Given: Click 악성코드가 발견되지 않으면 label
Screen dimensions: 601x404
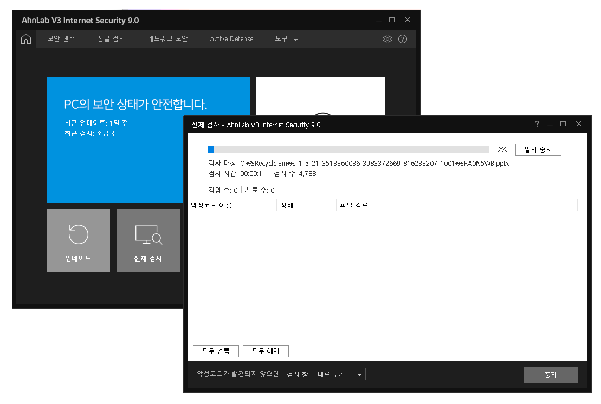Looking at the screenshot, I should (238, 374).
